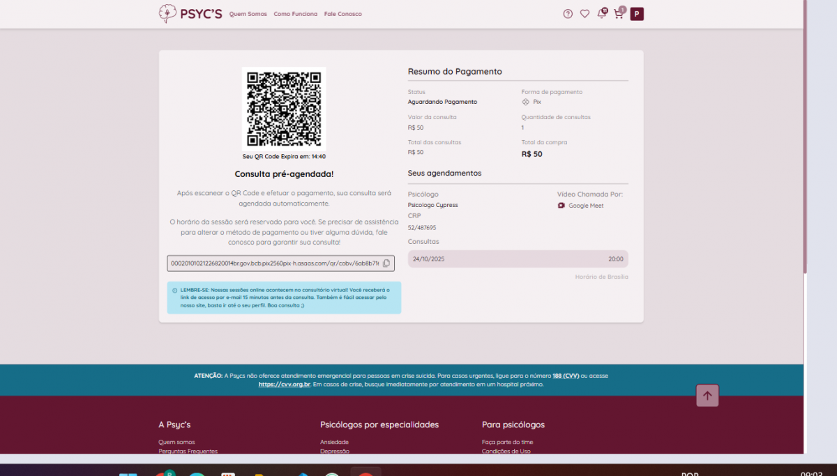The width and height of the screenshot is (837, 476).
Task: Click the PSYC'S logo in header
Action: [190, 14]
